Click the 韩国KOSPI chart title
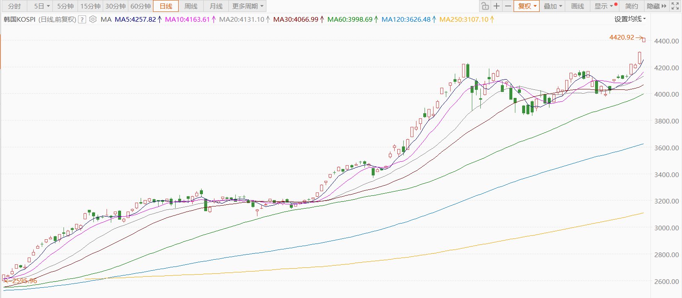This screenshot has width=682, height=298. 20,19
